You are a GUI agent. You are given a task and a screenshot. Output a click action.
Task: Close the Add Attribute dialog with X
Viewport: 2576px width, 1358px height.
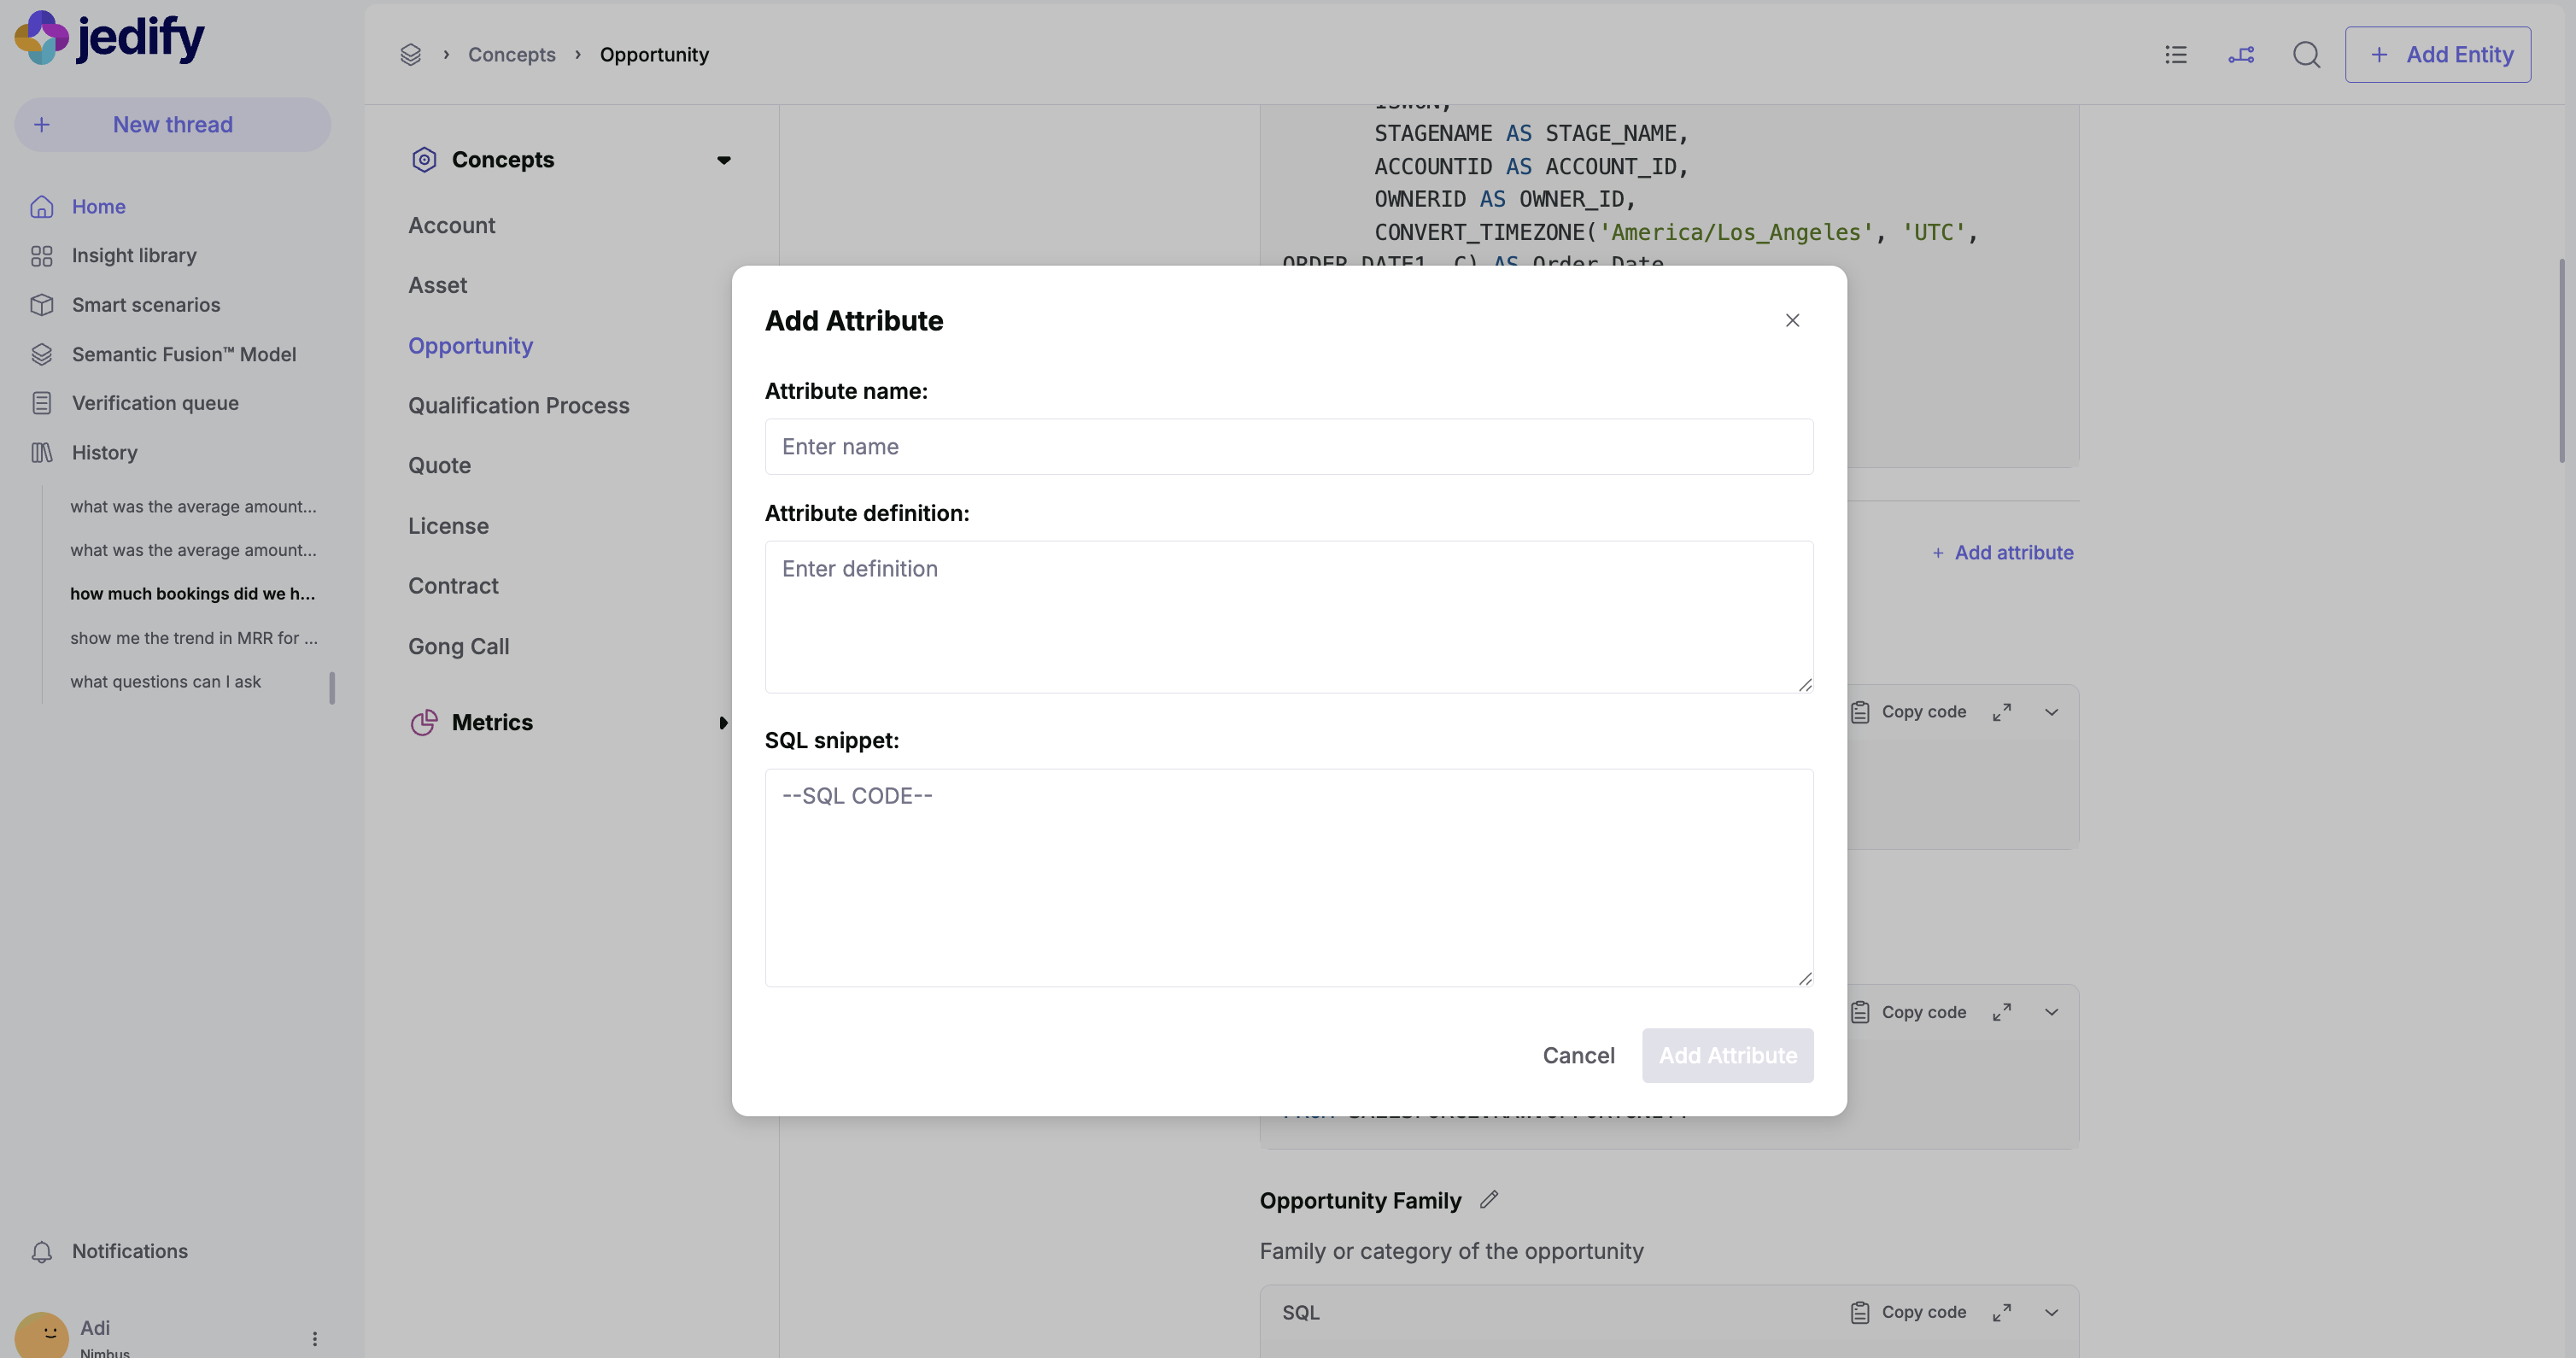click(1792, 320)
